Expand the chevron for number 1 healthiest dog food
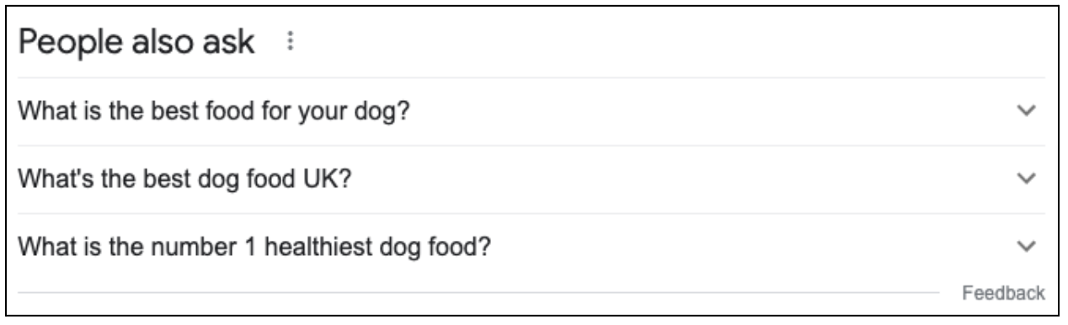Screen dimensions: 1068x325 point(1025,246)
